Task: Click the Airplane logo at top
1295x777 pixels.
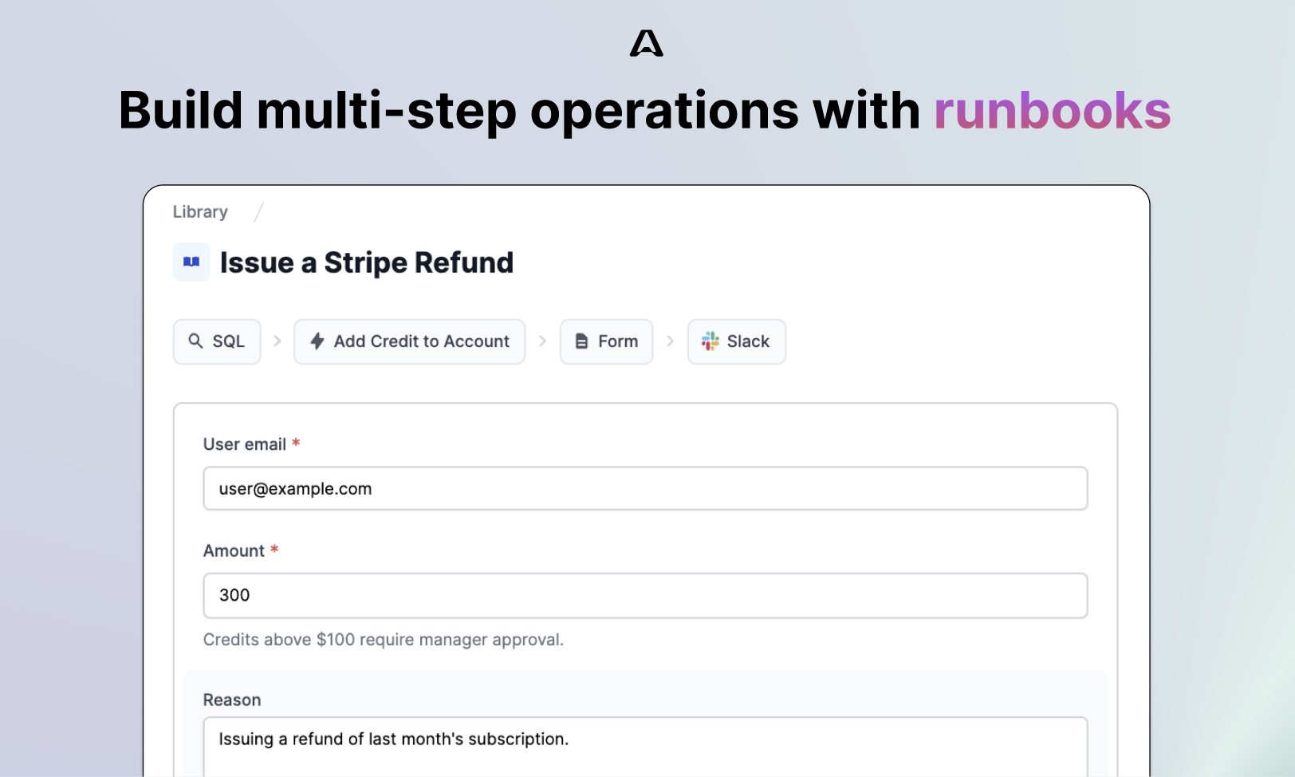Action: tap(646, 43)
